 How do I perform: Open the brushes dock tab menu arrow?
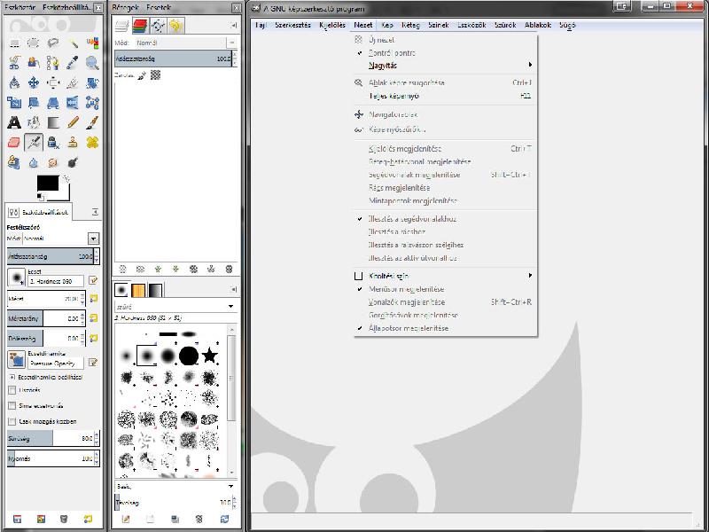tap(234, 290)
